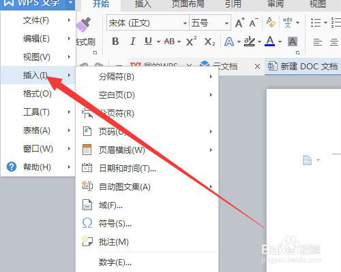Toggle Italic formatting
Image resolution: width=341 pixels, height=272 pixels.
click(x=132, y=41)
